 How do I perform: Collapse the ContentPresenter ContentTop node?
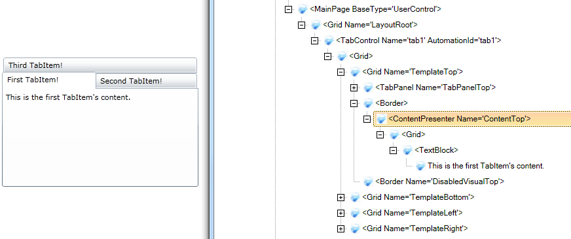pyautogui.click(x=367, y=119)
